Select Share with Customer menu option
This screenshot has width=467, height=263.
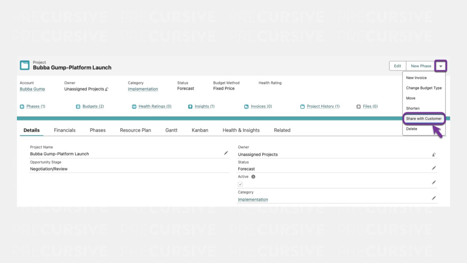click(x=424, y=119)
